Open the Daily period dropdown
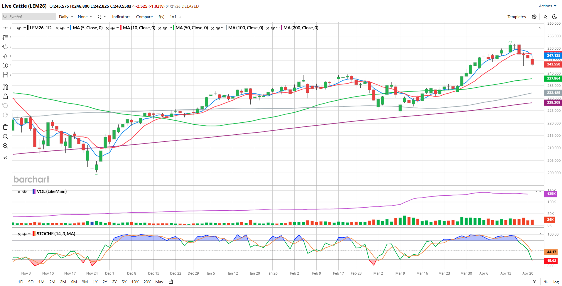The width and height of the screenshot is (562, 286). pyautogui.click(x=66, y=17)
